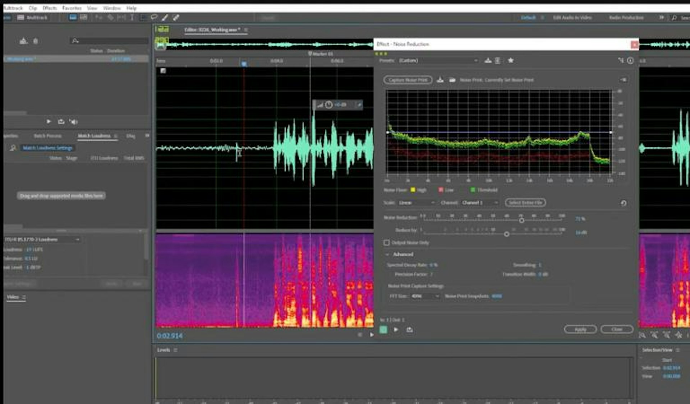Select the Marquee Selection tool
This screenshot has width=690, height=404.
(143, 18)
